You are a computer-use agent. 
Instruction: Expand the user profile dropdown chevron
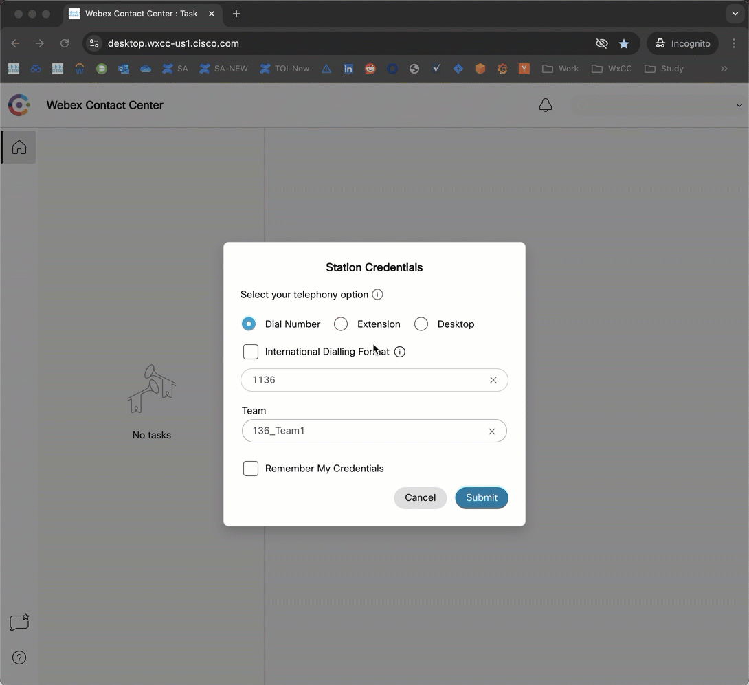[739, 105]
